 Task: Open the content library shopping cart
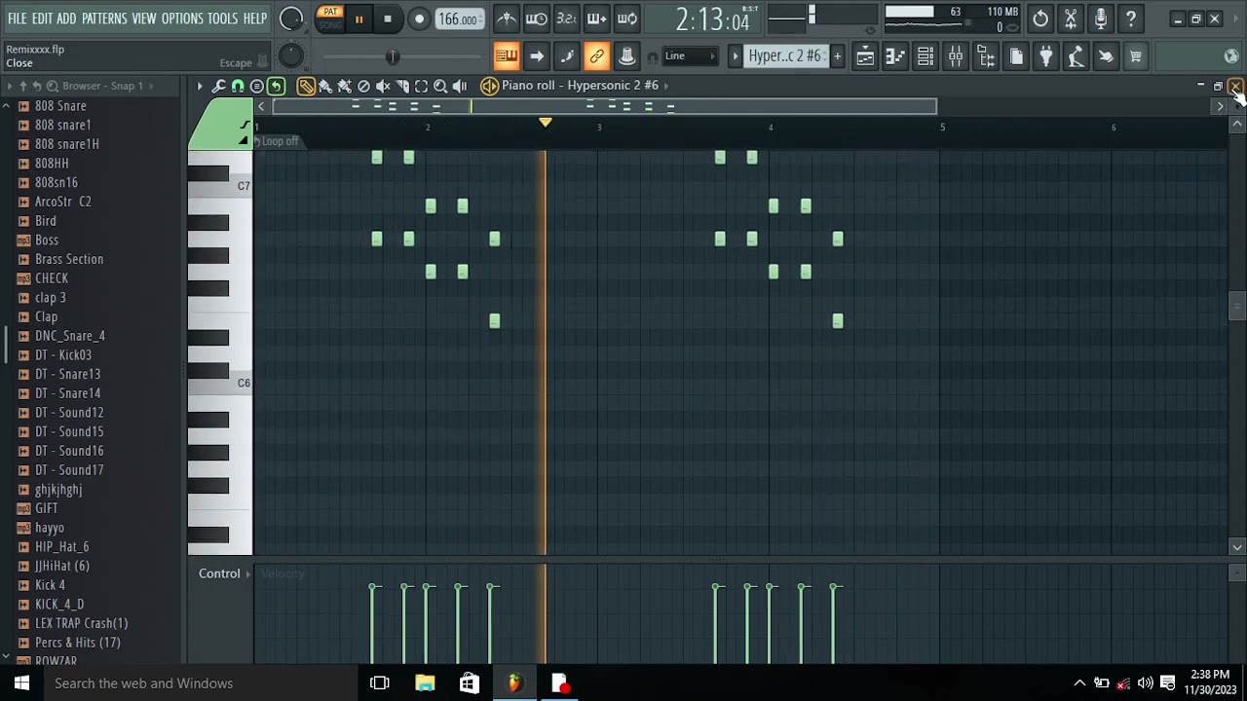pos(1135,56)
